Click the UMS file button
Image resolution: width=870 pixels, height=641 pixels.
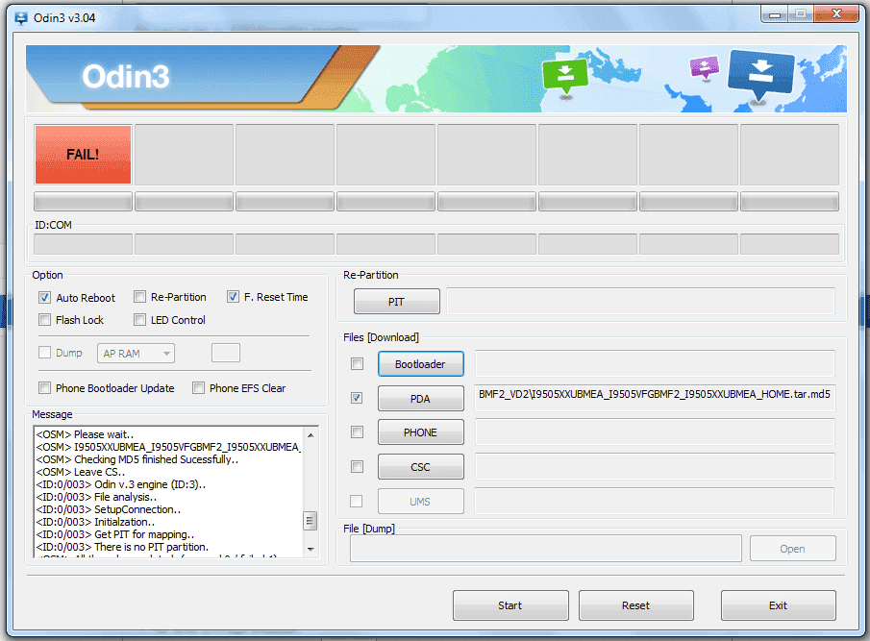pos(420,502)
